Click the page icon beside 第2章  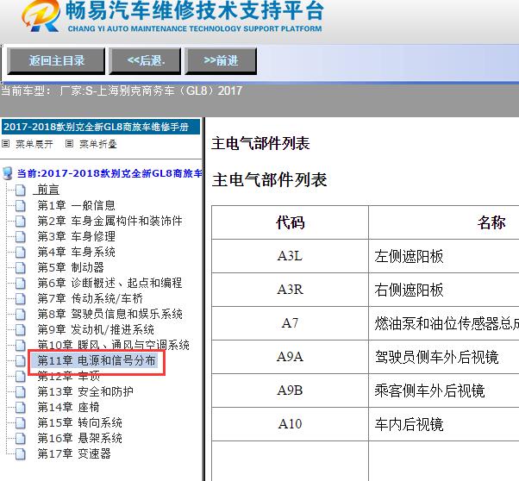click(21, 222)
